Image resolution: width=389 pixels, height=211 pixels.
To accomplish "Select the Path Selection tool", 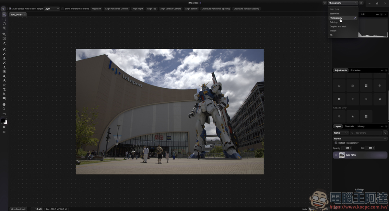I will point(4,94).
